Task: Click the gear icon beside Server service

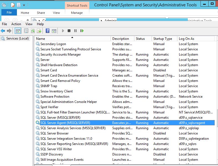Action: [37, 60]
